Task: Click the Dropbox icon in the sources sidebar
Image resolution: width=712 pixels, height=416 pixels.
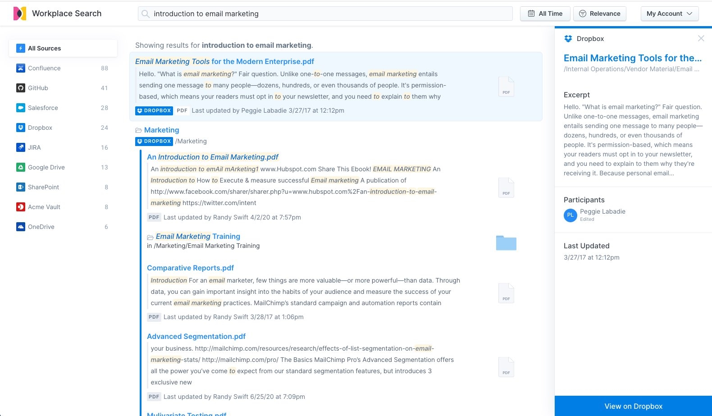Action: pos(21,128)
